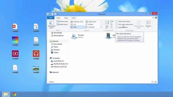Open the File menu tab
This screenshot has width=173, height=97.
tap(51, 18)
